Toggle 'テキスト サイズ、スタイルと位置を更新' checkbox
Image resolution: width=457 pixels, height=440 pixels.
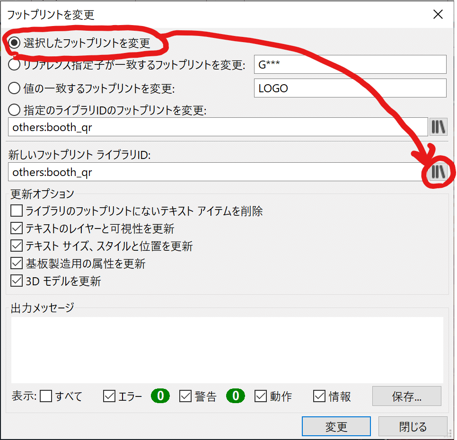click(x=16, y=246)
